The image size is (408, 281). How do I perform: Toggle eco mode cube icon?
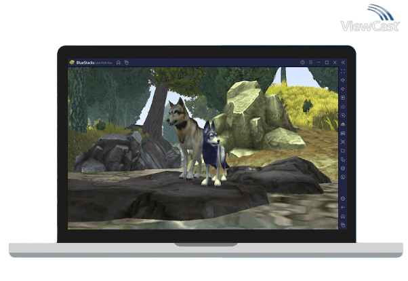[343, 168]
